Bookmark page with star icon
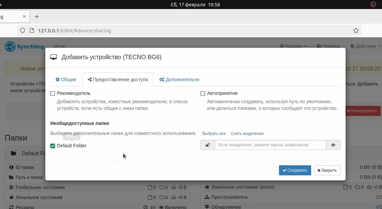The width and height of the screenshot is (382, 209). 356,31
